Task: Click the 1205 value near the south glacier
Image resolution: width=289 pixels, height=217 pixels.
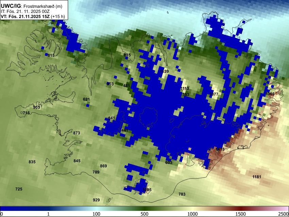Action: coord(147,190)
